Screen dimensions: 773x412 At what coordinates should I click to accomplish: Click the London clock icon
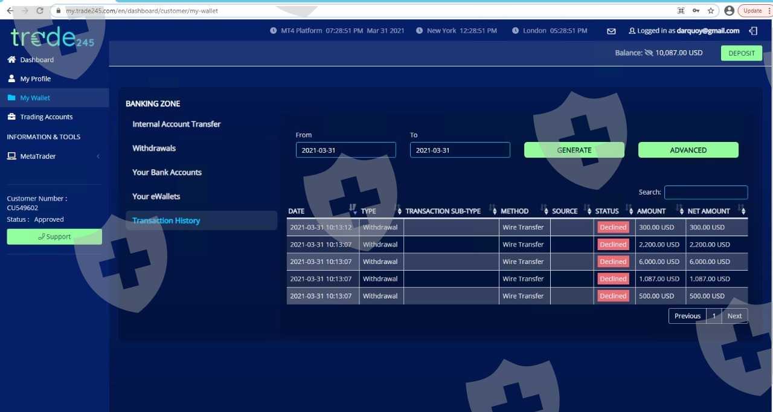(516, 31)
